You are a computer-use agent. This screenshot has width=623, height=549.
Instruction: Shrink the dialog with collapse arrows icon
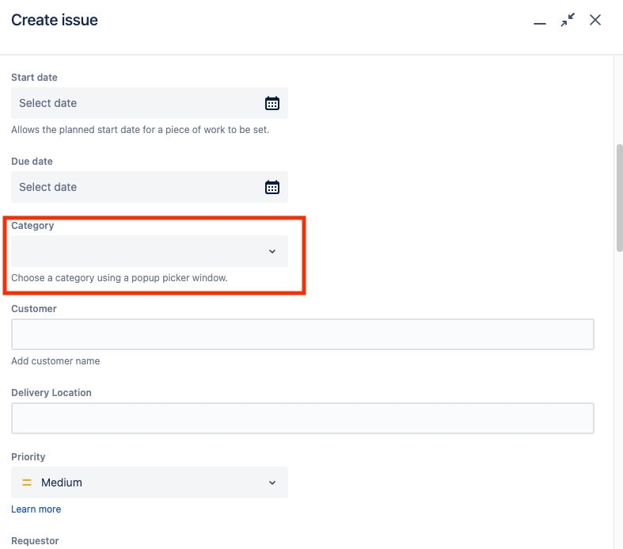pos(568,20)
